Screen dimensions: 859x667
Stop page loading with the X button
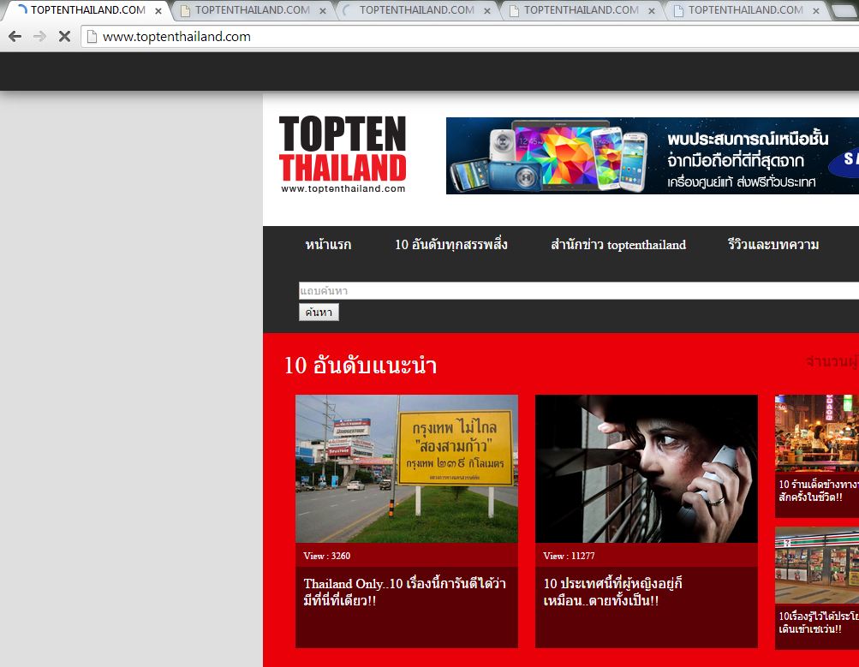click(64, 37)
